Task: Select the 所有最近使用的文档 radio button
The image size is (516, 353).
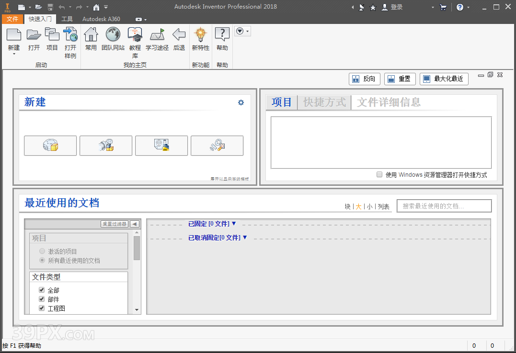Action: [x=42, y=260]
